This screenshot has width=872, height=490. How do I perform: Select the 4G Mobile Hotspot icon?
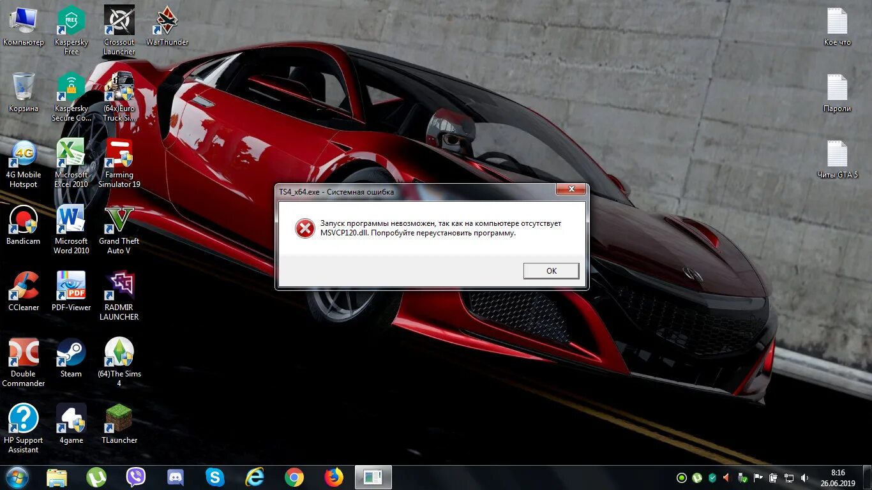pyautogui.click(x=24, y=164)
